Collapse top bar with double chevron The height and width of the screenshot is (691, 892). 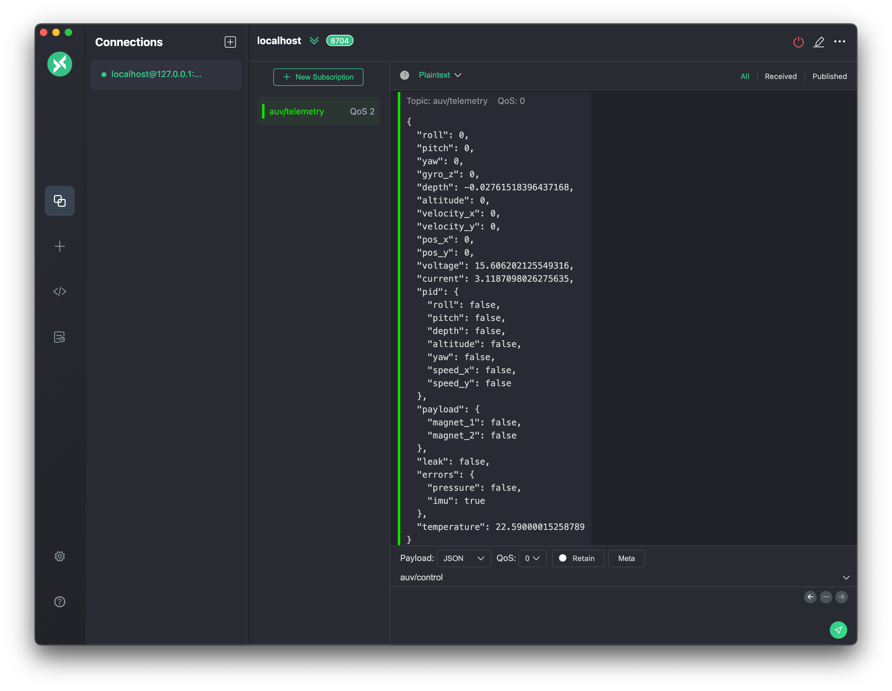pos(314,41)
